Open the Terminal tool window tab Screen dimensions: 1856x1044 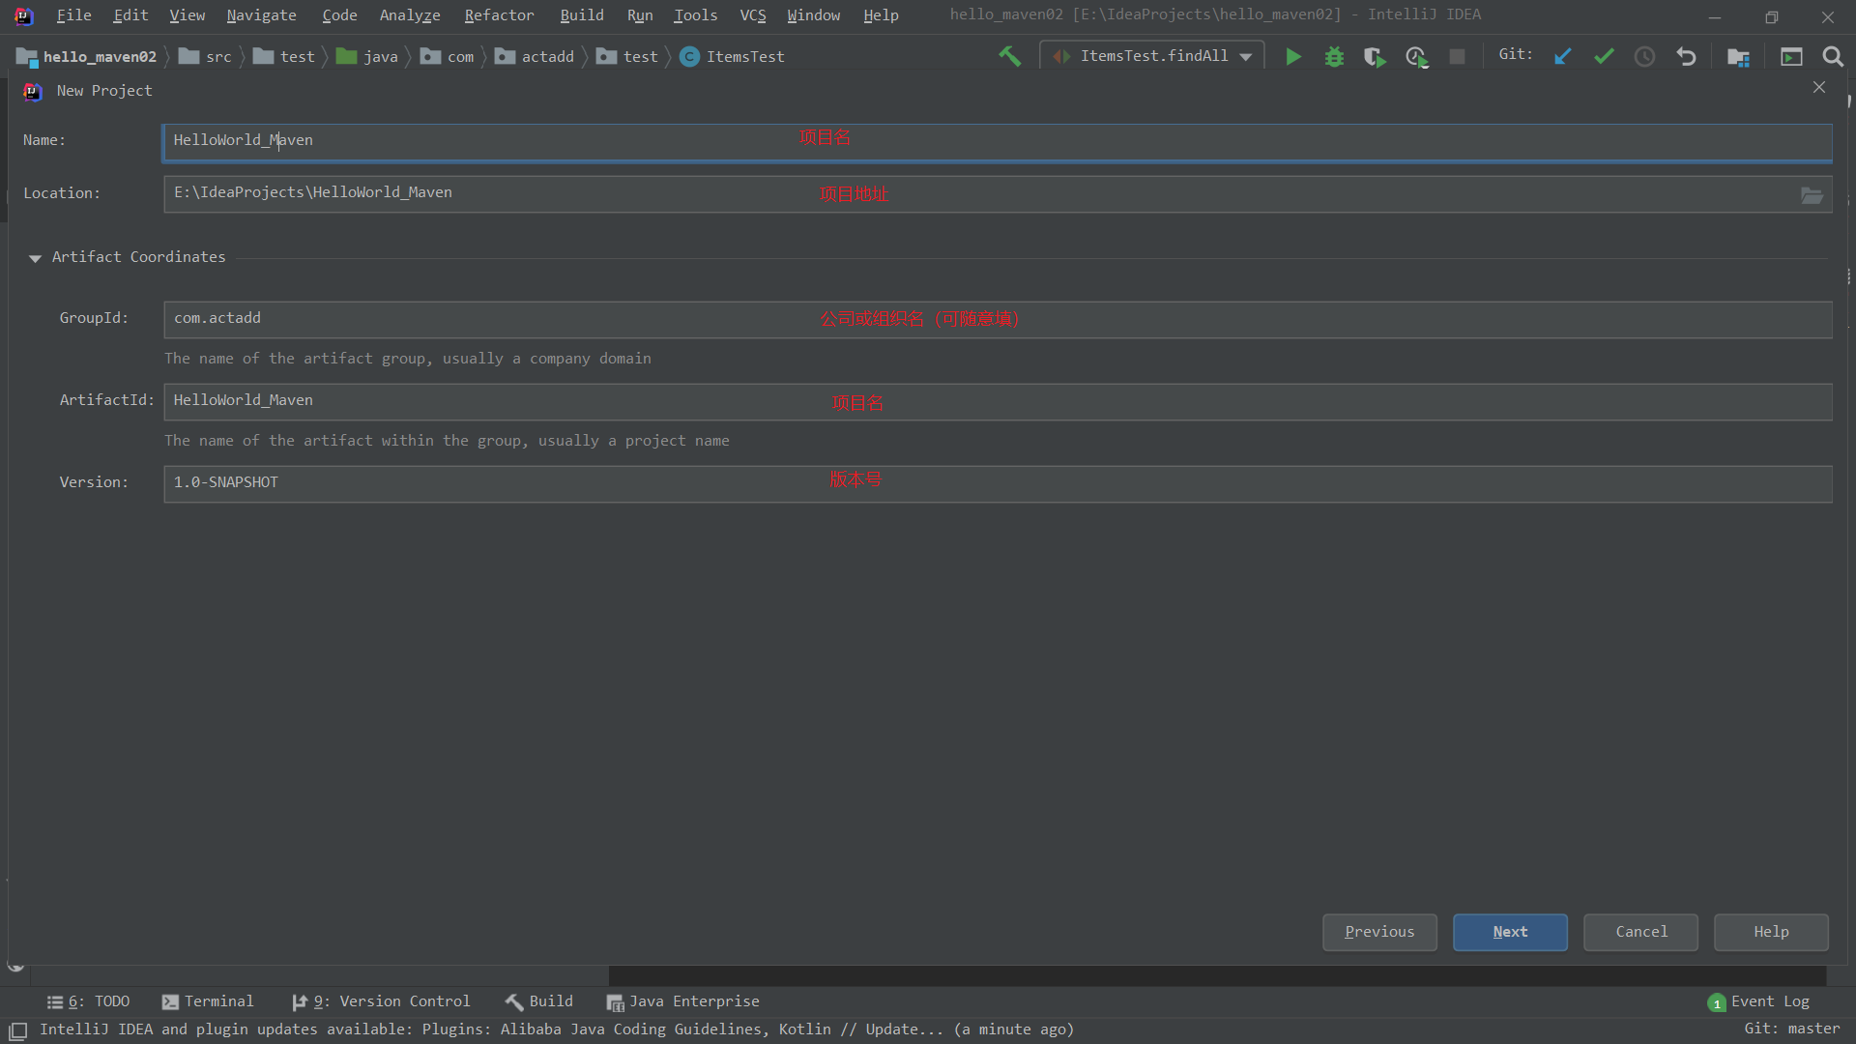pyautogui.click(x=208, y=1001)
